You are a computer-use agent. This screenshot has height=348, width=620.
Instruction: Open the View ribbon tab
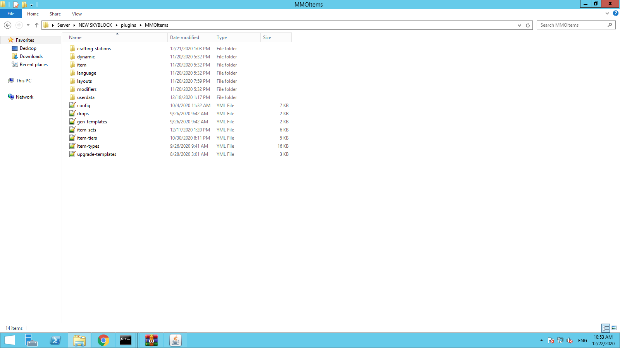click(x=77, y=14)
